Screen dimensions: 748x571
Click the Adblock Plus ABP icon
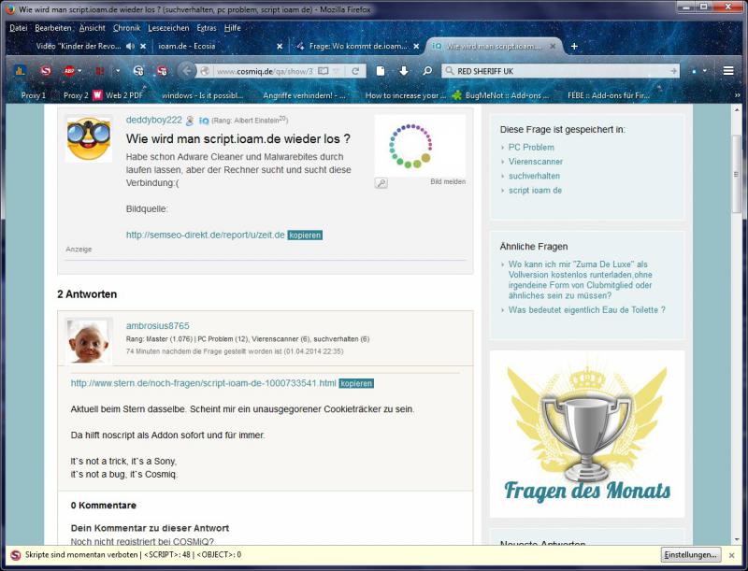69,71
